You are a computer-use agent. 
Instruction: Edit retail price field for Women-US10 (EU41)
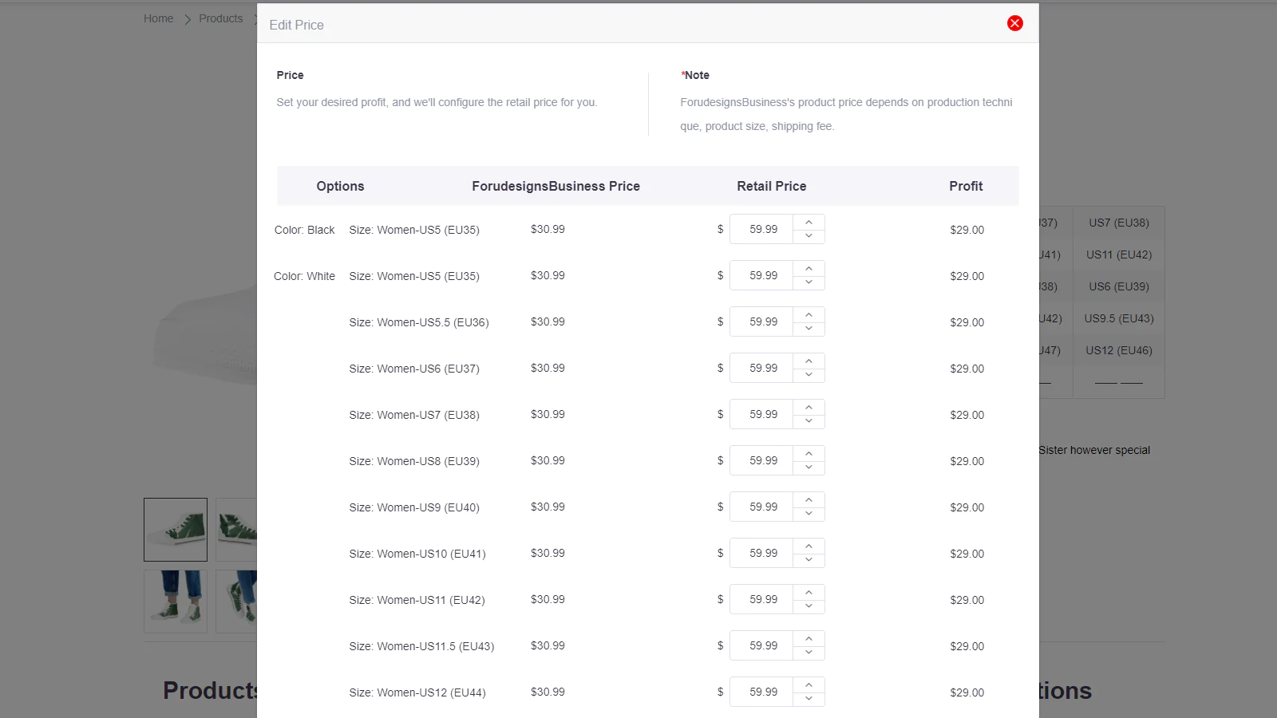point(761,553)
